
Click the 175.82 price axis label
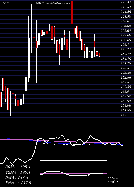pos(125,73)
